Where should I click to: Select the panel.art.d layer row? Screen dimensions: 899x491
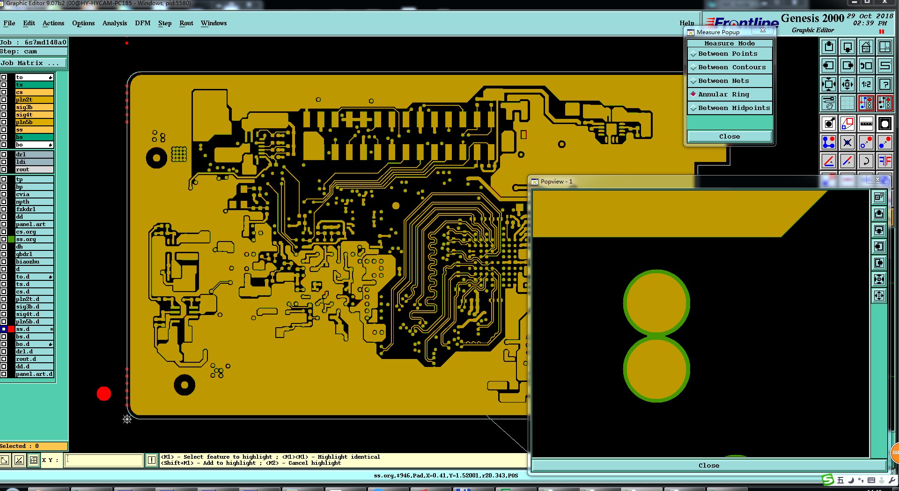tap(35, 374)
